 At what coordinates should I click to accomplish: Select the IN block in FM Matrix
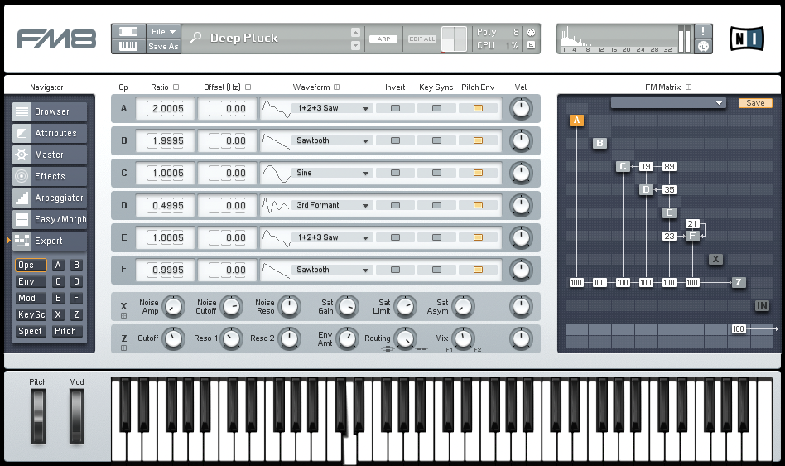point(762,306)
